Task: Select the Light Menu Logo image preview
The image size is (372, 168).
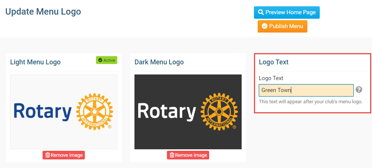Action: [63, 112]
